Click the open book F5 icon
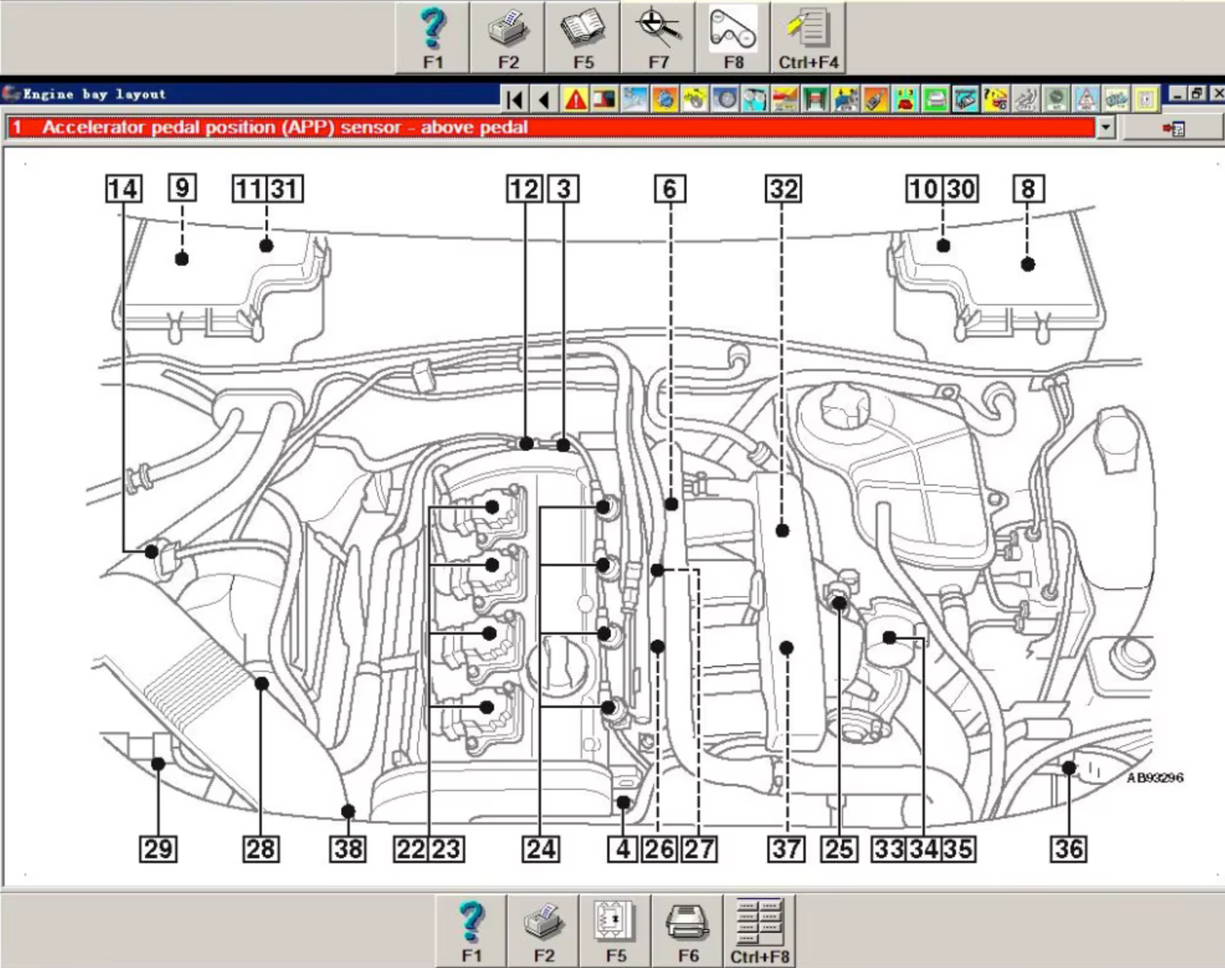The height and width of the screenshot is (968, 1225). [582, 37]
